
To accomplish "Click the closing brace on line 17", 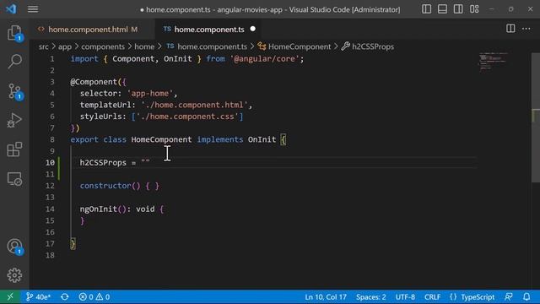I will [x=73, y=244].
